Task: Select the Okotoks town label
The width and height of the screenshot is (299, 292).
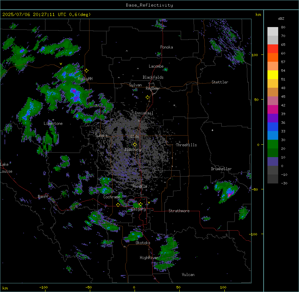Action: point(143,243)
